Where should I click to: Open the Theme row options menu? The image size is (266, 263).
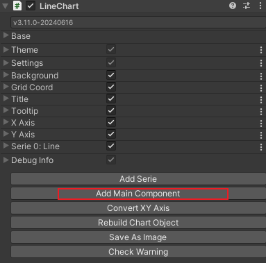coord(261,50)
